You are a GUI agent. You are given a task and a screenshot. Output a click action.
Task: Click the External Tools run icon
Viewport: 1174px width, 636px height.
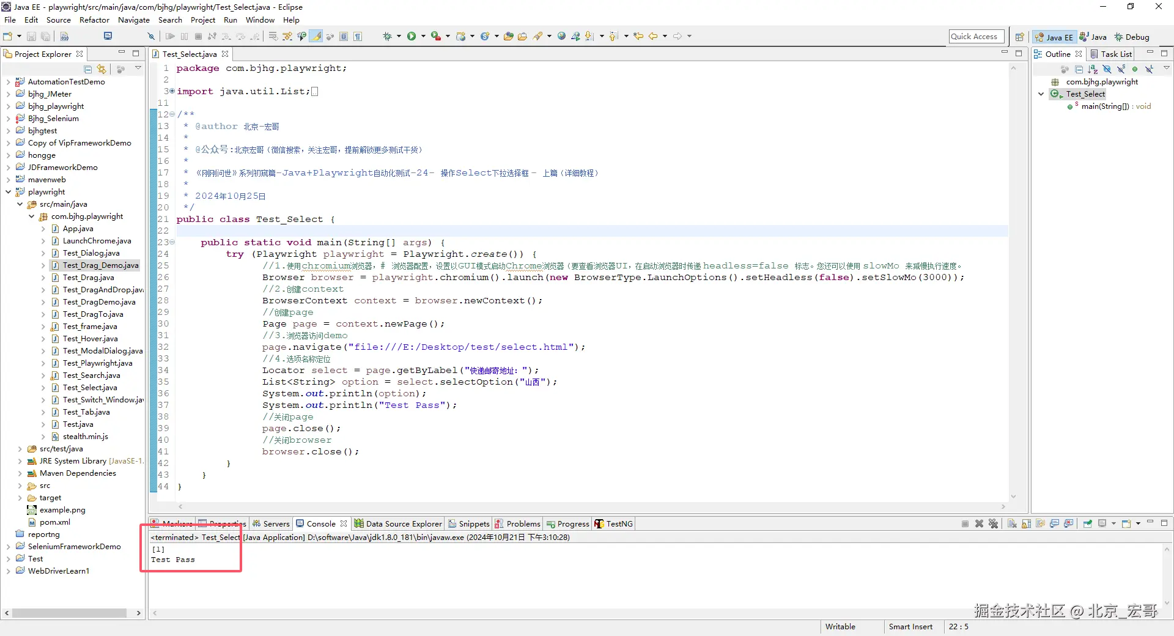[435, 36]
